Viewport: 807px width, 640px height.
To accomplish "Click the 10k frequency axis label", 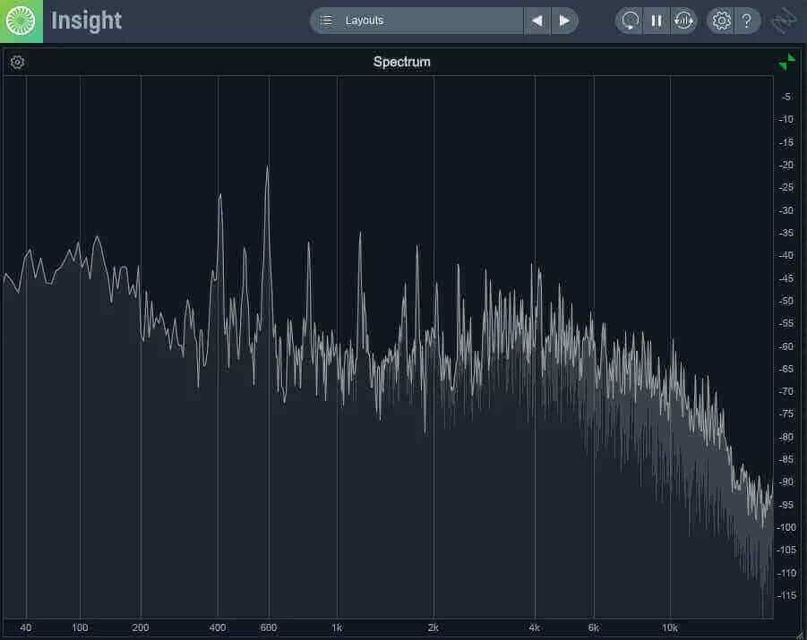I will (x=670, y=627).
